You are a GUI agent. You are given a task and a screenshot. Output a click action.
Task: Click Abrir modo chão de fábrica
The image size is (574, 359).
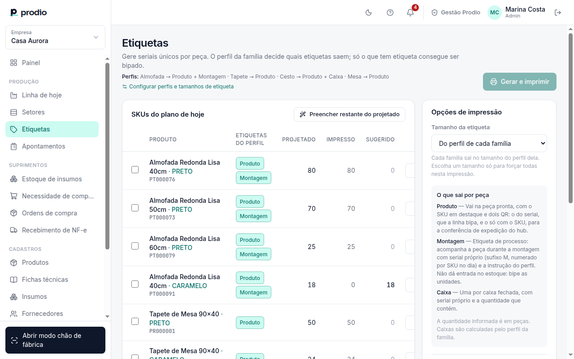point(55,340)
